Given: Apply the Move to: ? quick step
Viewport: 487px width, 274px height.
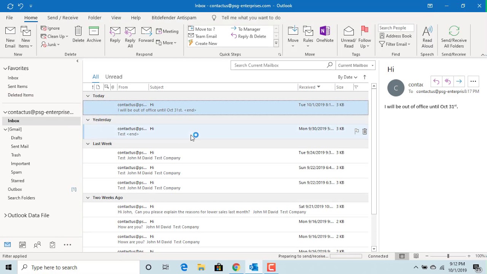Looking at the screenshot, I should click(x=202, y=29).
